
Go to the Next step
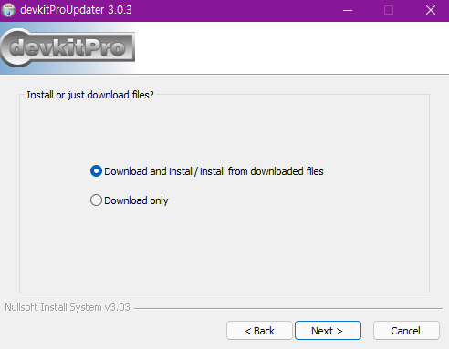click(x=328, y=331)
